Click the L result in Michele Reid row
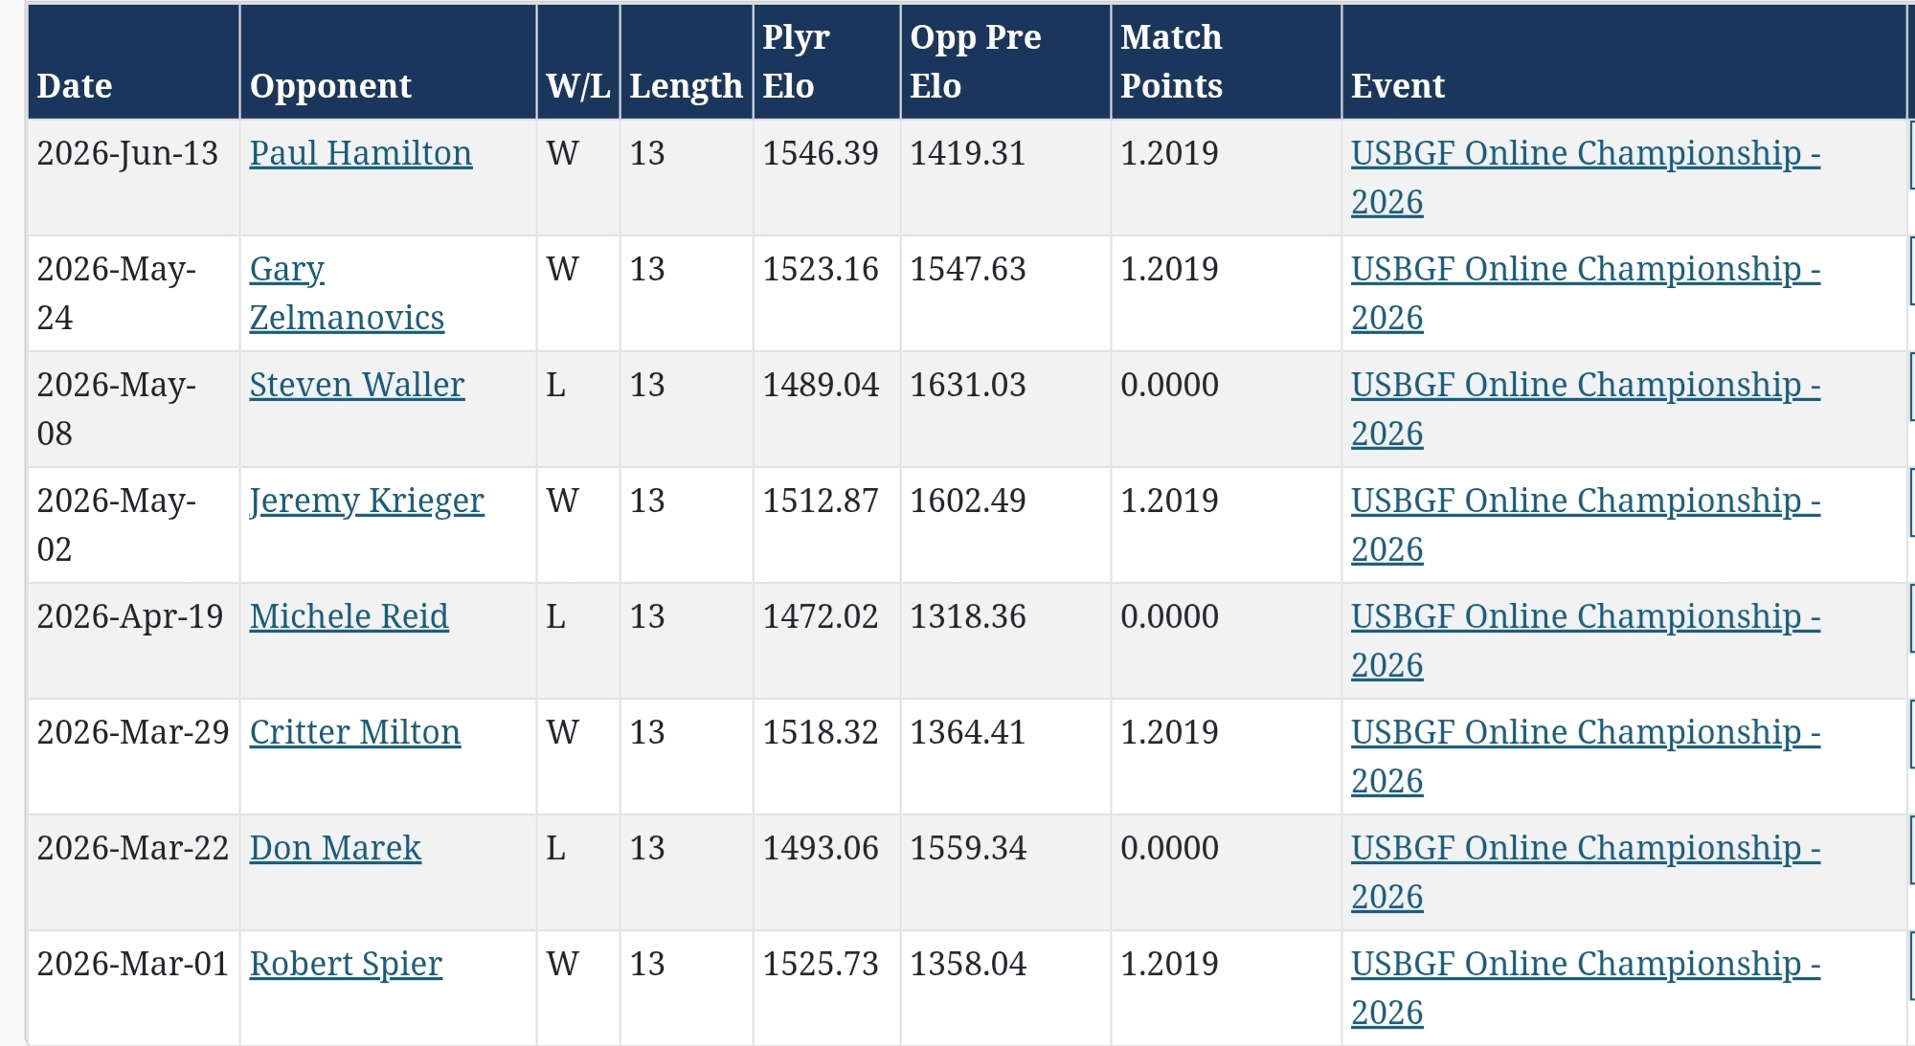 556,616
